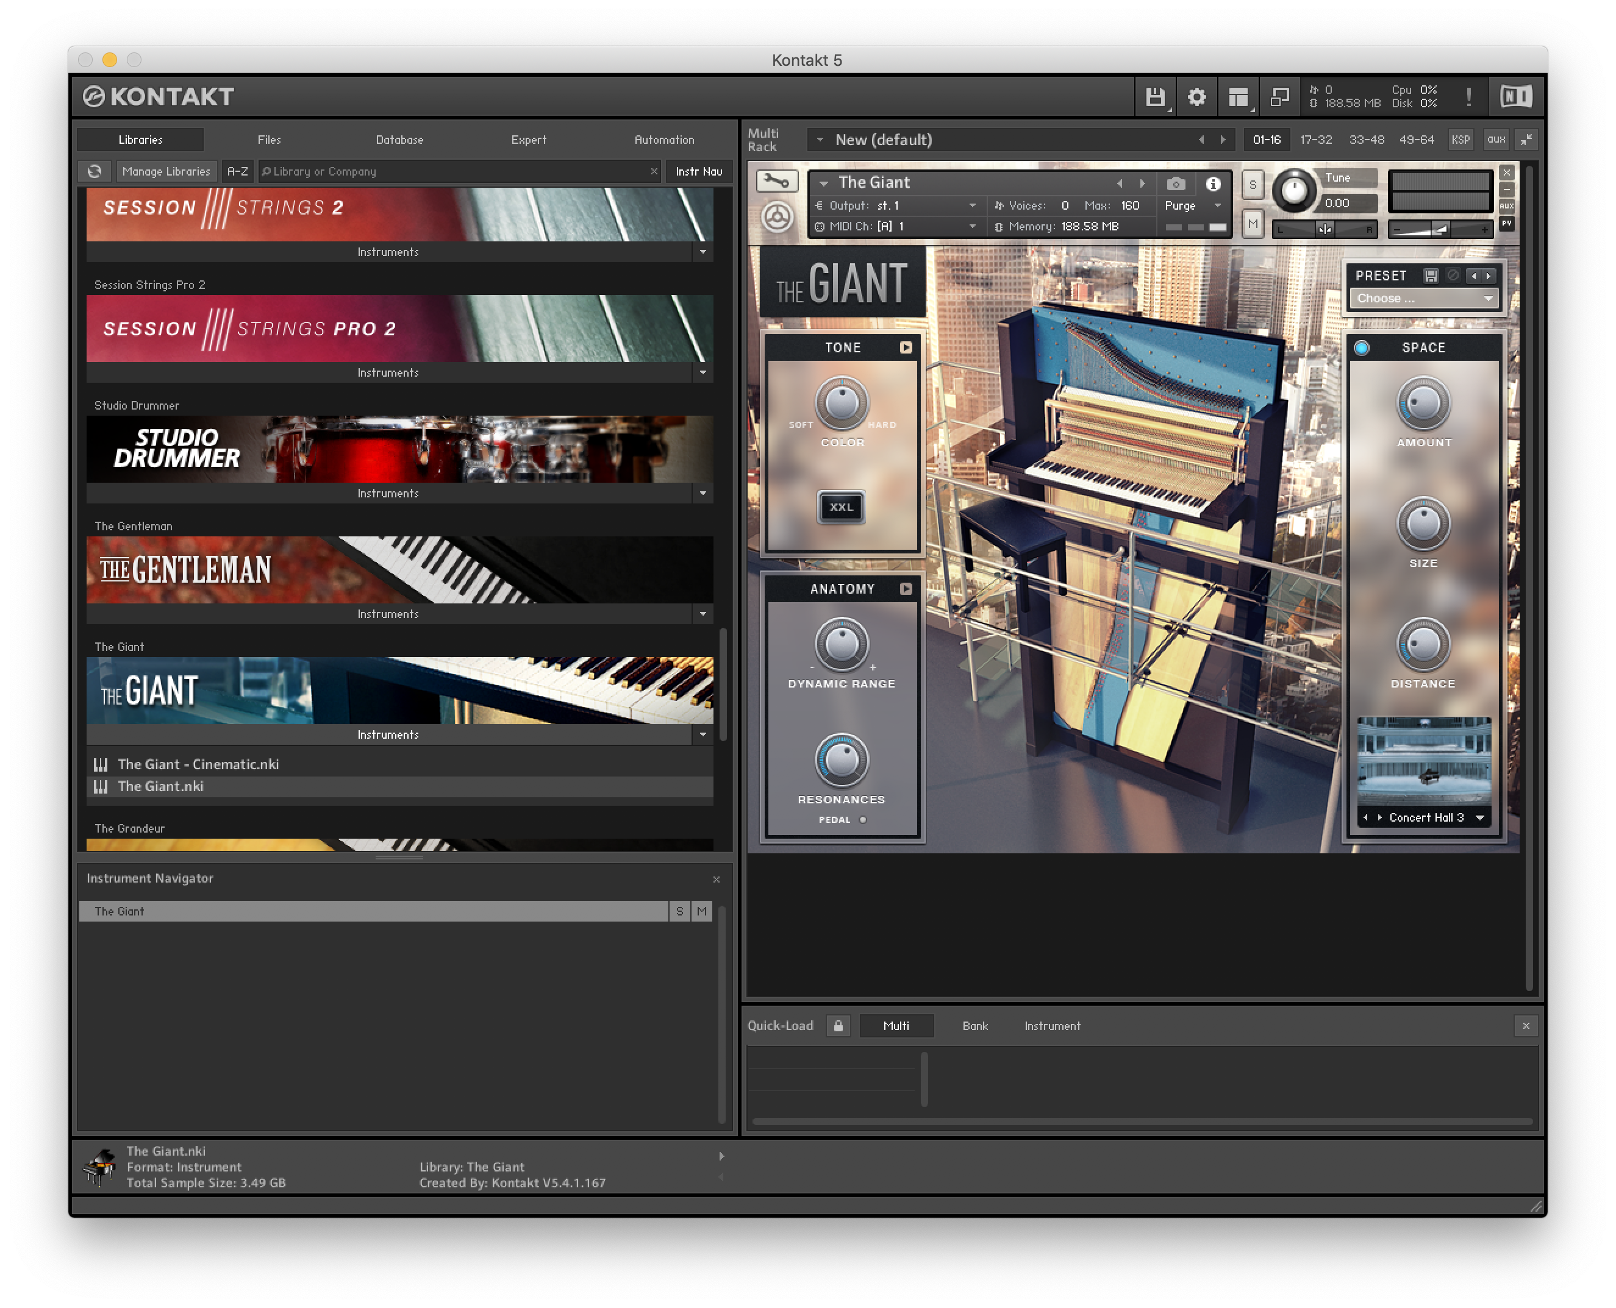Screen dimensions: 1616x1308
Task: Switch to the Files tab
Action: 269,140
